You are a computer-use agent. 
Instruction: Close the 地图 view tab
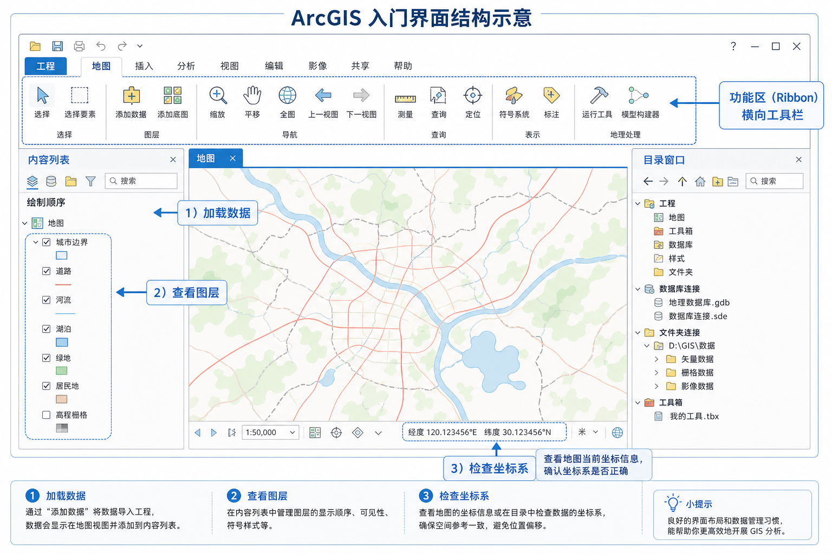point(232,158)
